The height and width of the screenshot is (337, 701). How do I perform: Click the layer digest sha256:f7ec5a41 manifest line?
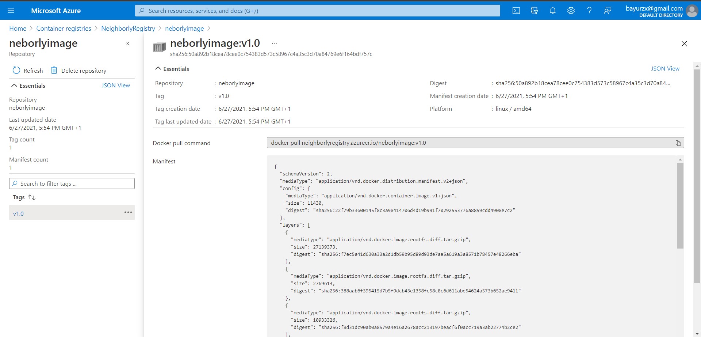click(406, 254)
